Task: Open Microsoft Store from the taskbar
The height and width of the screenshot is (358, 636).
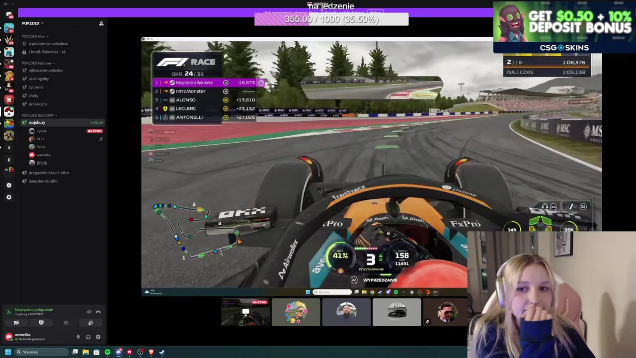Action: [x=96, y=352]
